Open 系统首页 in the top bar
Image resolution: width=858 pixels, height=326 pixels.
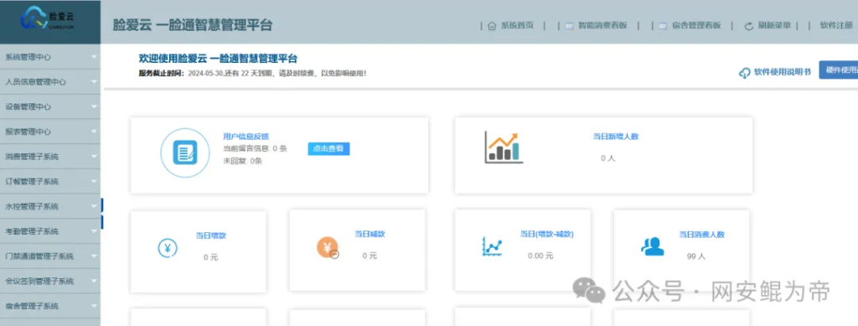click(x=517, y=26)
